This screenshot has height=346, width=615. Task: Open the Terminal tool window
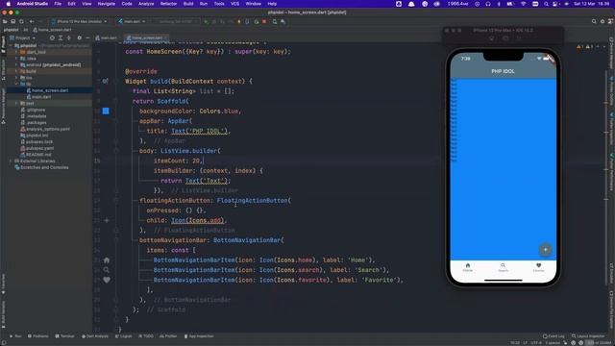click(x=64, y=336)
